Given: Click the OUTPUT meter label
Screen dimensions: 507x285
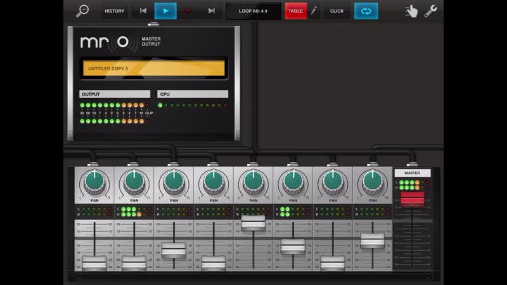Looking at the screenshot, I should pos(115,94).
